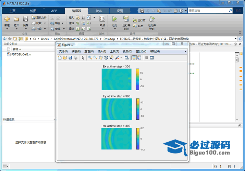This screenshot has height=171, width=245.
Task: Click Run Section (运行节) button
Action: [x=139, y=20]
